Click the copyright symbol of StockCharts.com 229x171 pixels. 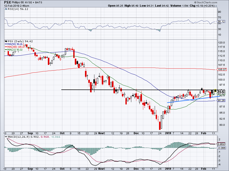point(195,3)
